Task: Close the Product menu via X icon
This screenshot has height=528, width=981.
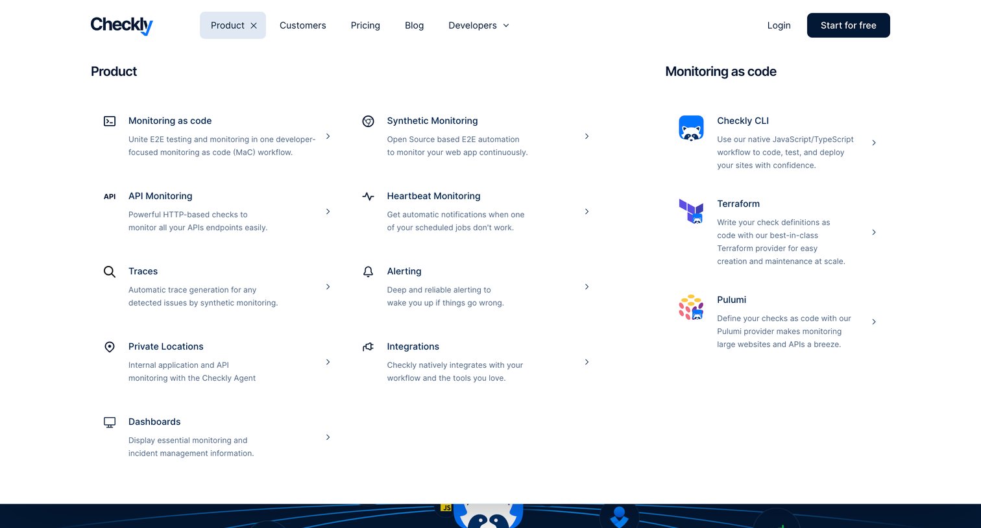Action: (254, 25)
